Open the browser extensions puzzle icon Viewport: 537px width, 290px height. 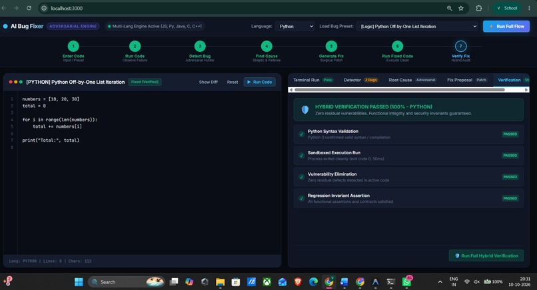click(x=479, y=8)
